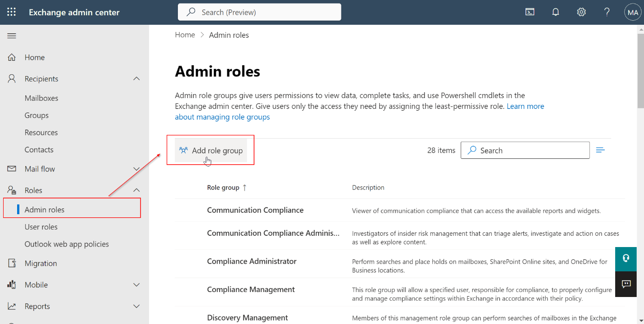Toggle the MA account avatar menu
The image size is (644, 324).
[632, 12]
